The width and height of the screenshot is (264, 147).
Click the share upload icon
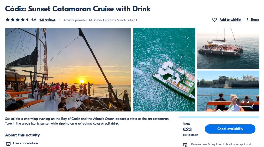point(247,20)
